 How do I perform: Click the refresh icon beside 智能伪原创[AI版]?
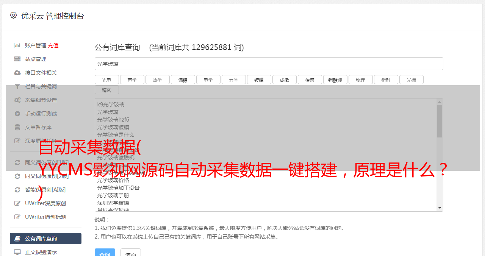17,190
